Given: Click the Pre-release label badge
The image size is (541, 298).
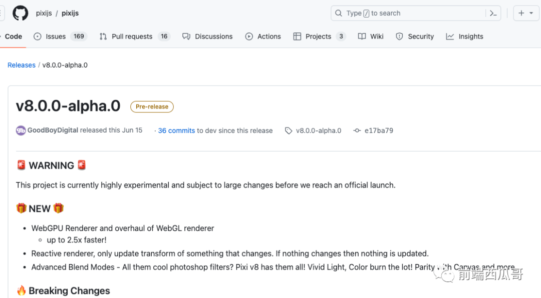Looking at the screenshot, I should pos(152,107).
